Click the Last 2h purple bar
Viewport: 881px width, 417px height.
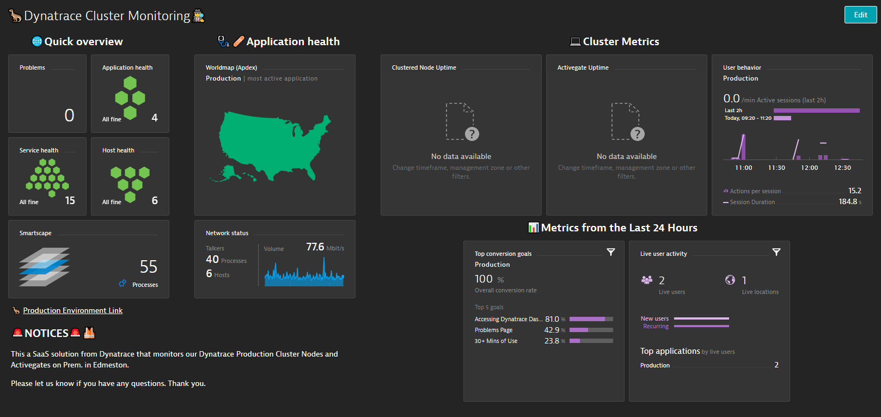[817, 111]
